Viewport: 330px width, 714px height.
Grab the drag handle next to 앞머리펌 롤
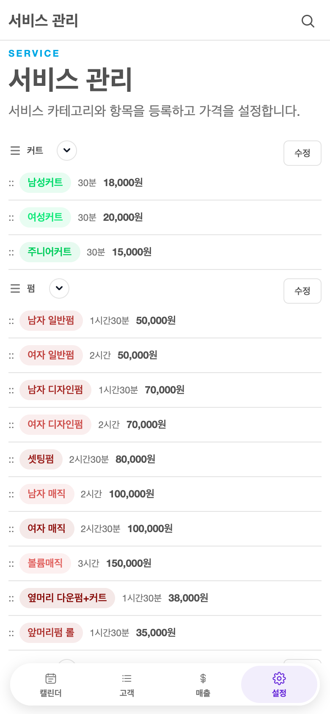click(11, 633)
